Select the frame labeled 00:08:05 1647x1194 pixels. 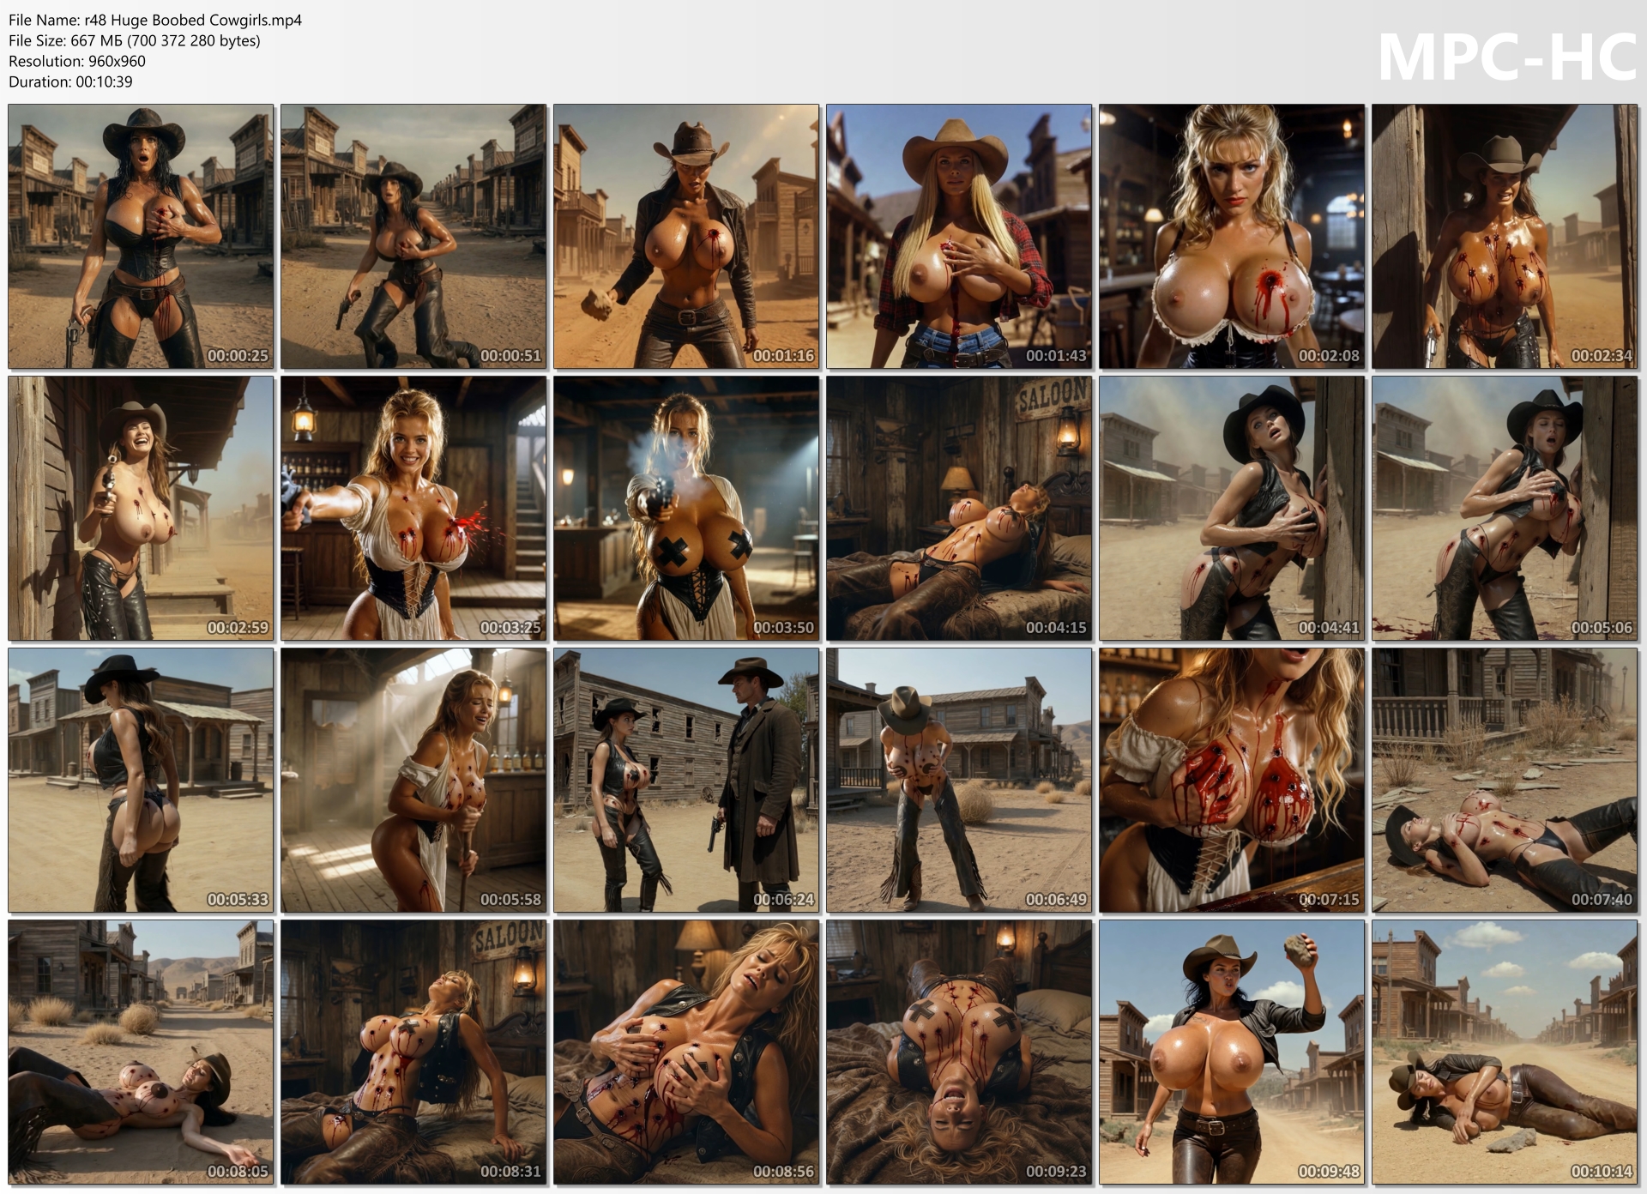[141, 1052]
